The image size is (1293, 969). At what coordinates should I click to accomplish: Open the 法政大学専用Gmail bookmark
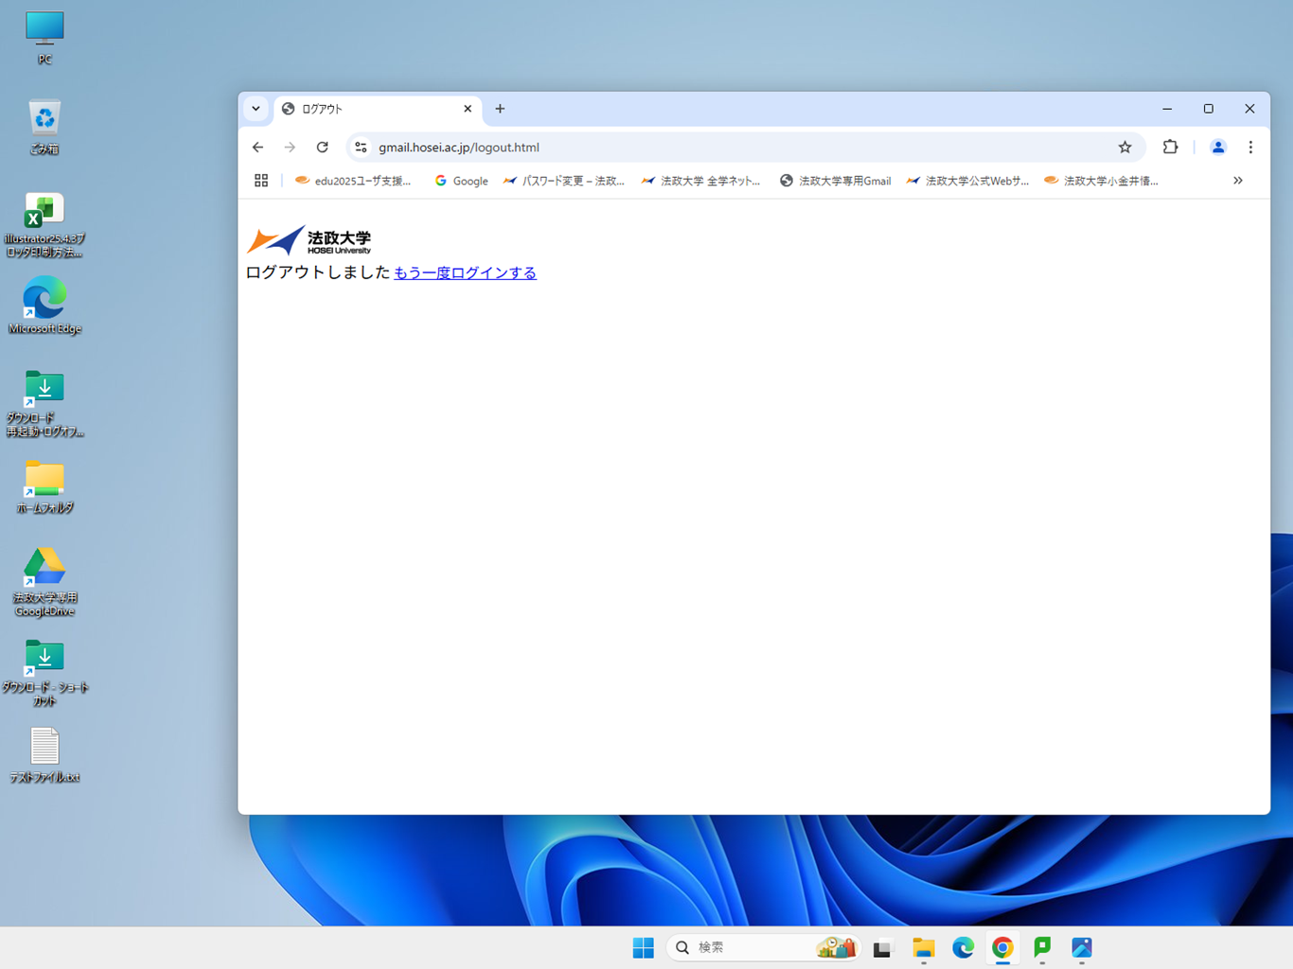pos(835,181)
